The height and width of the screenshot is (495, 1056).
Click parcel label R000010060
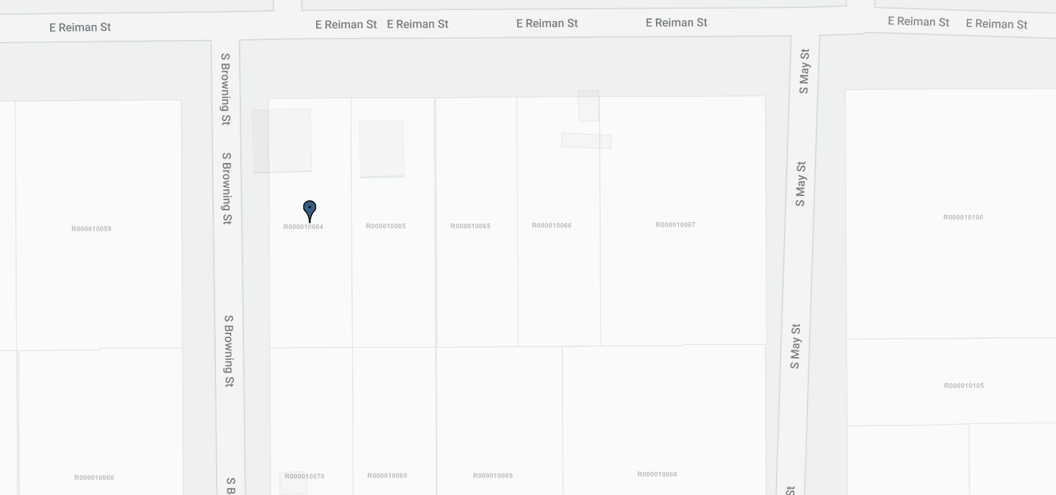pos(94,478)
